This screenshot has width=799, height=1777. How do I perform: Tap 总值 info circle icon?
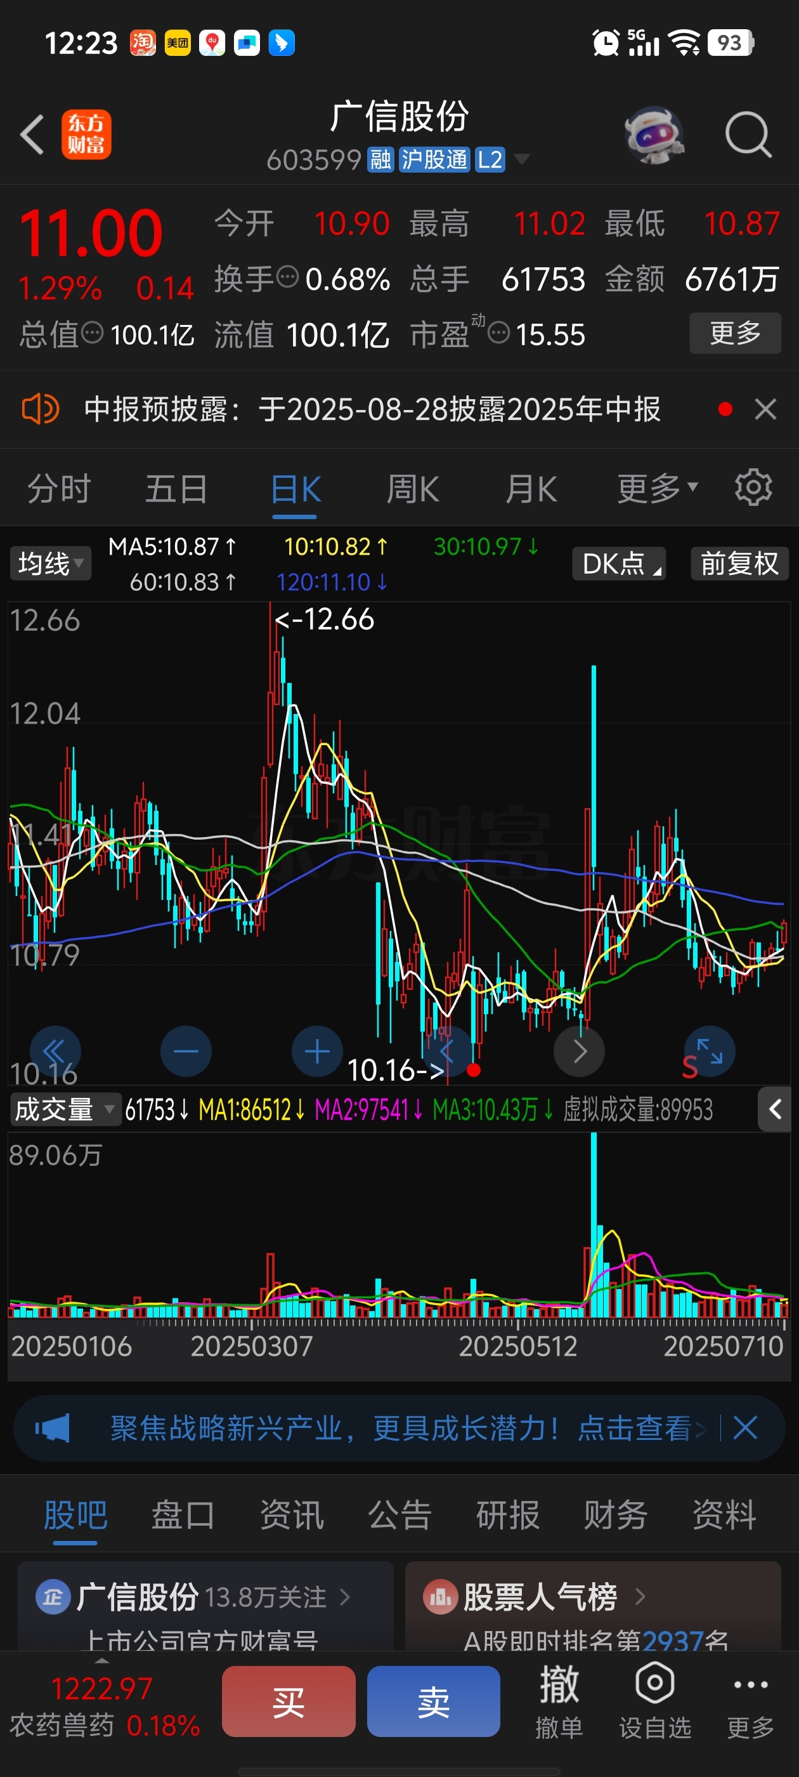coord(93,333)
